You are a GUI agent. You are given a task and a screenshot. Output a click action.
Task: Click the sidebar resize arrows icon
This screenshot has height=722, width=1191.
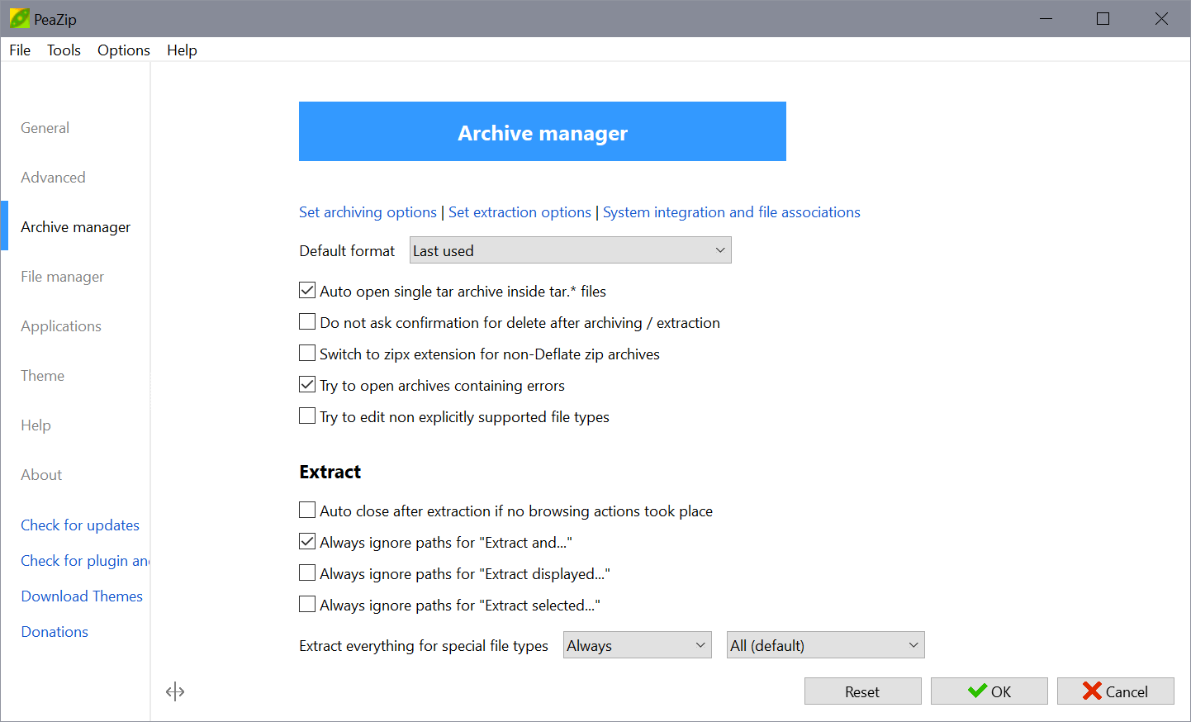tap(175, 691)
